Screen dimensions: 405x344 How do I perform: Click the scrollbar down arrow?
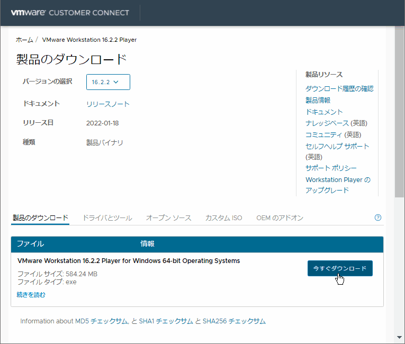coord(399,338)
